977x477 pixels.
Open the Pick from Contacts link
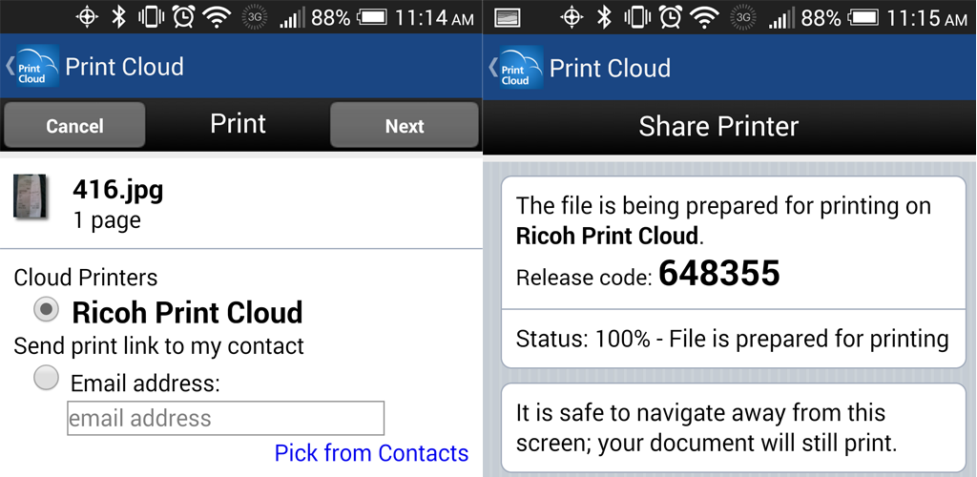point(371,453)
